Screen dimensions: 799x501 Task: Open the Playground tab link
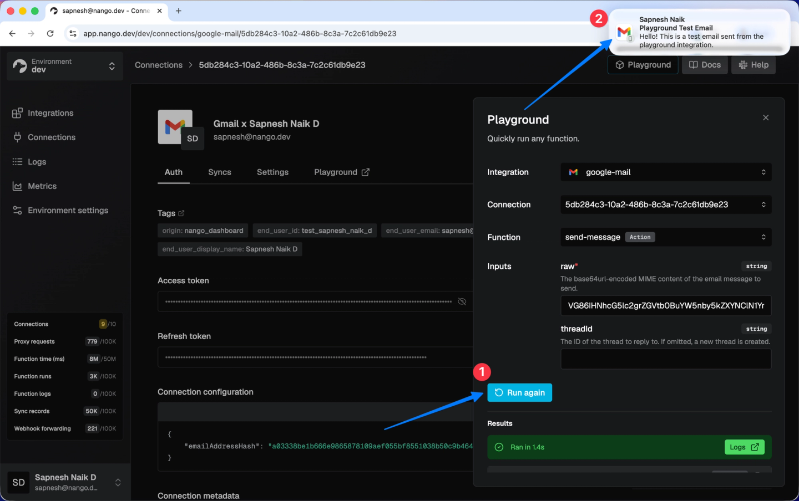coord(342,172)
